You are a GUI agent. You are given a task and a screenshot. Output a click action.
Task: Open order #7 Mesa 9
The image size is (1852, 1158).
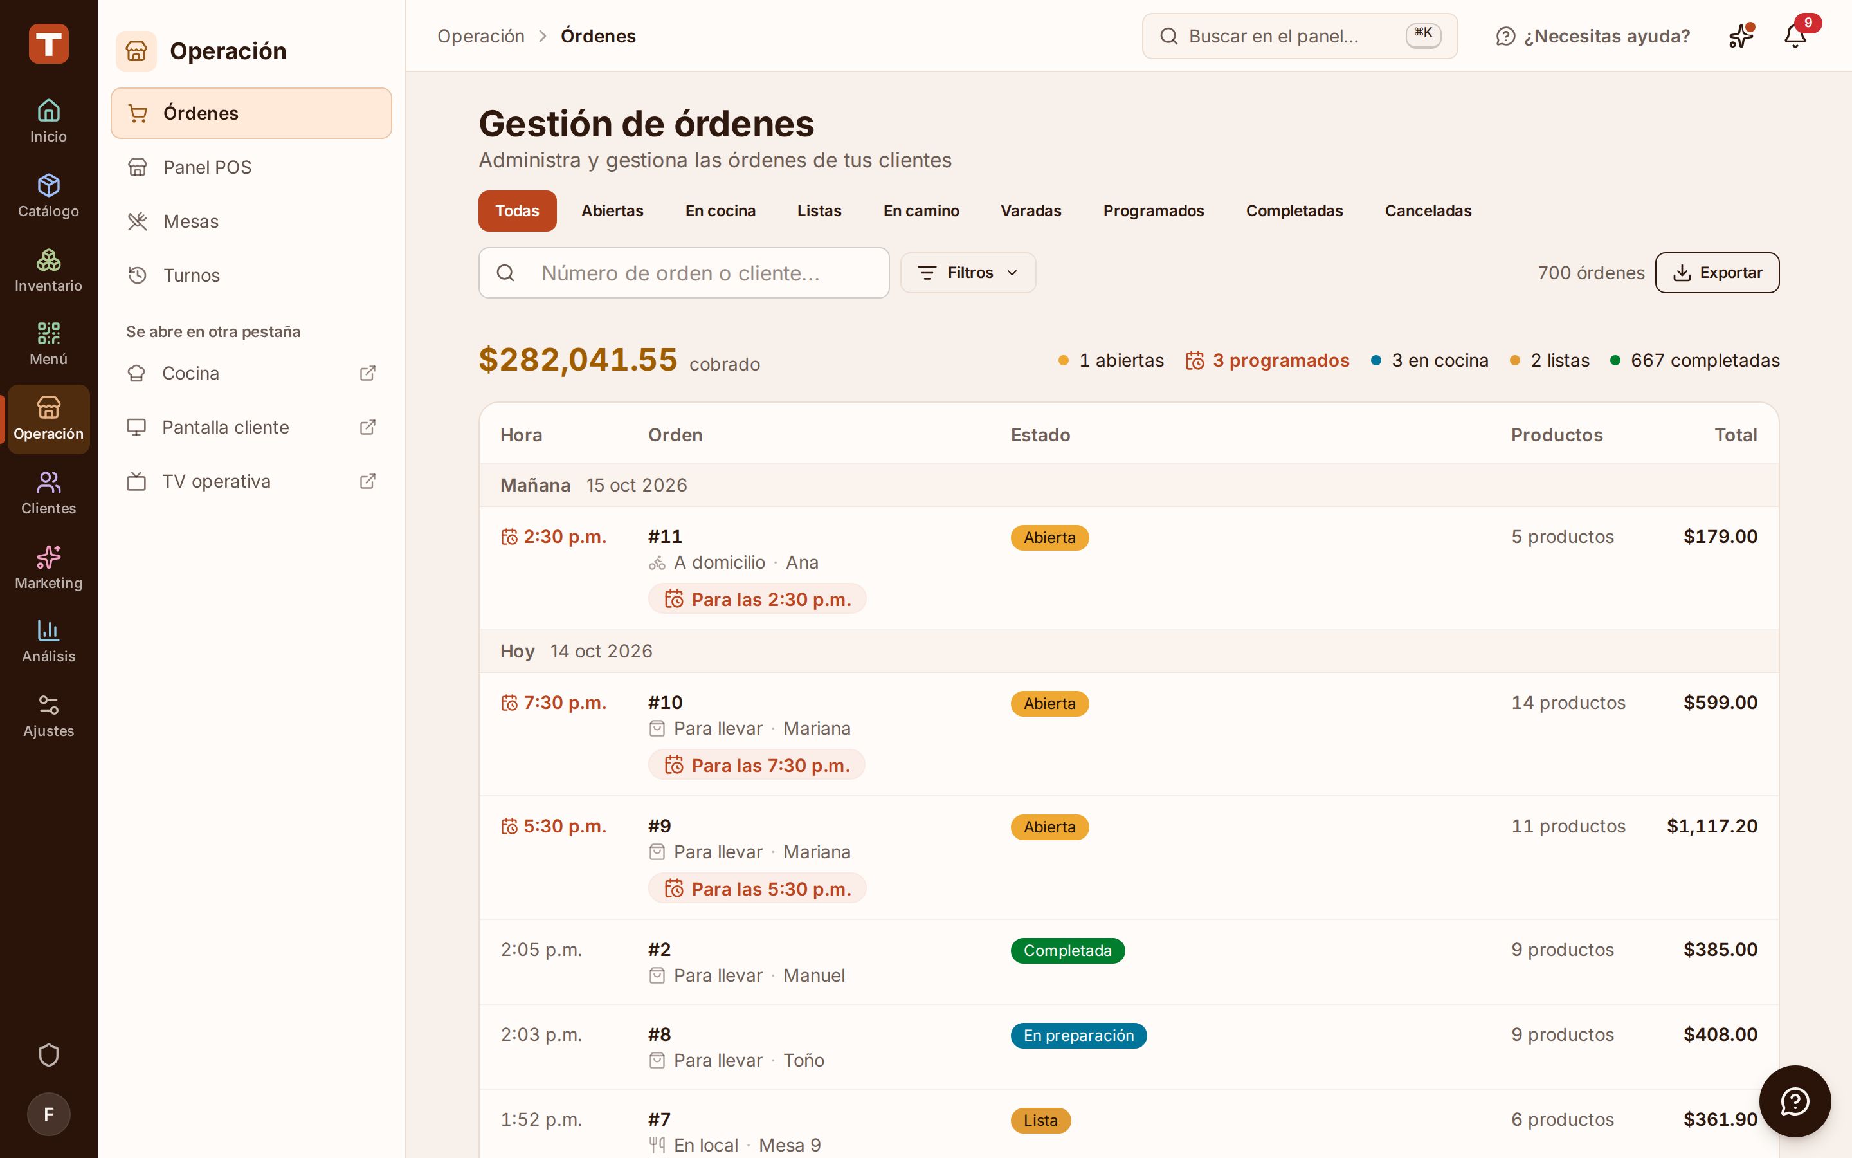coord(1129,1123)
